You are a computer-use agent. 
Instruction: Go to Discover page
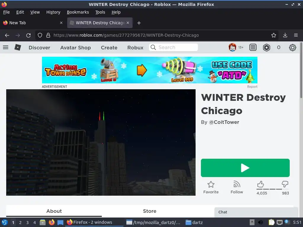pyautogui.click(x=39, y=48)
